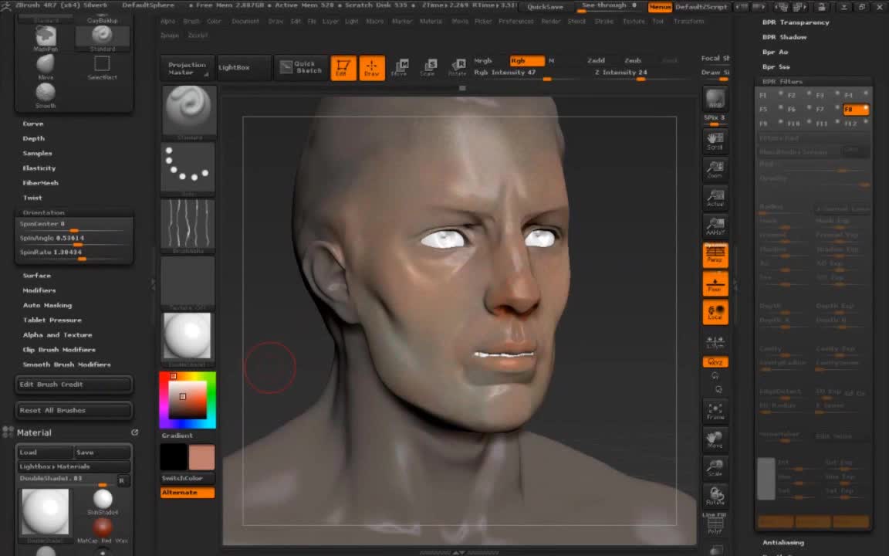Collapse the Orientation section
889x556 pixels.
[x=44, y=213]
